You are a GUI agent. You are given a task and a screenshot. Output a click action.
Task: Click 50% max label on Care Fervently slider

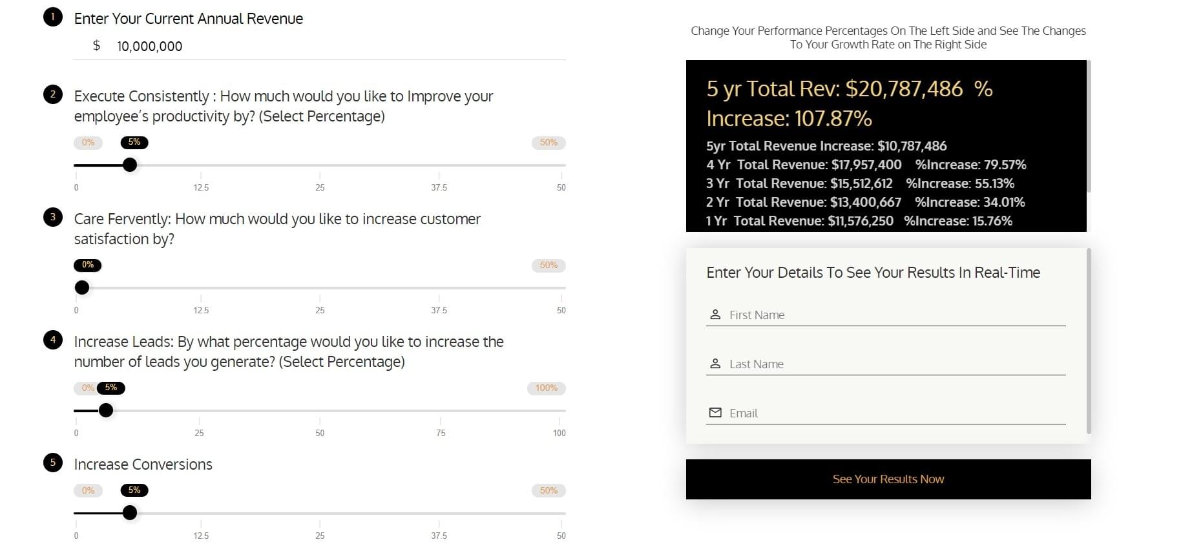coord(549,266)
